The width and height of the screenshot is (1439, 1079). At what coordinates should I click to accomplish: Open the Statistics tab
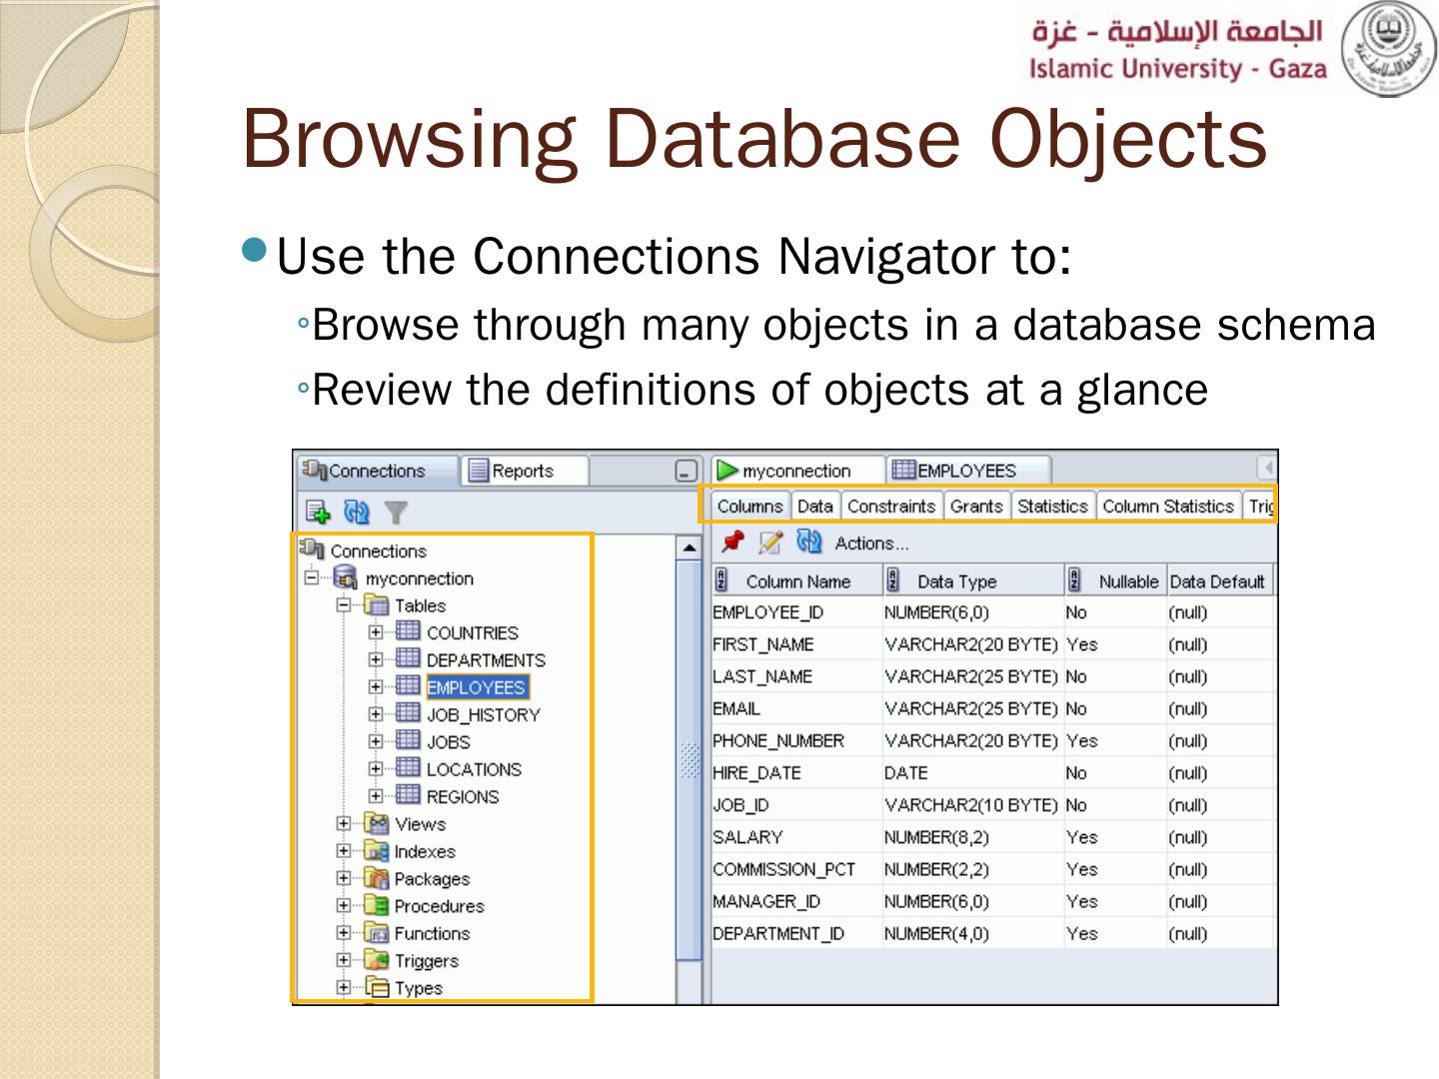point(1052,507)
